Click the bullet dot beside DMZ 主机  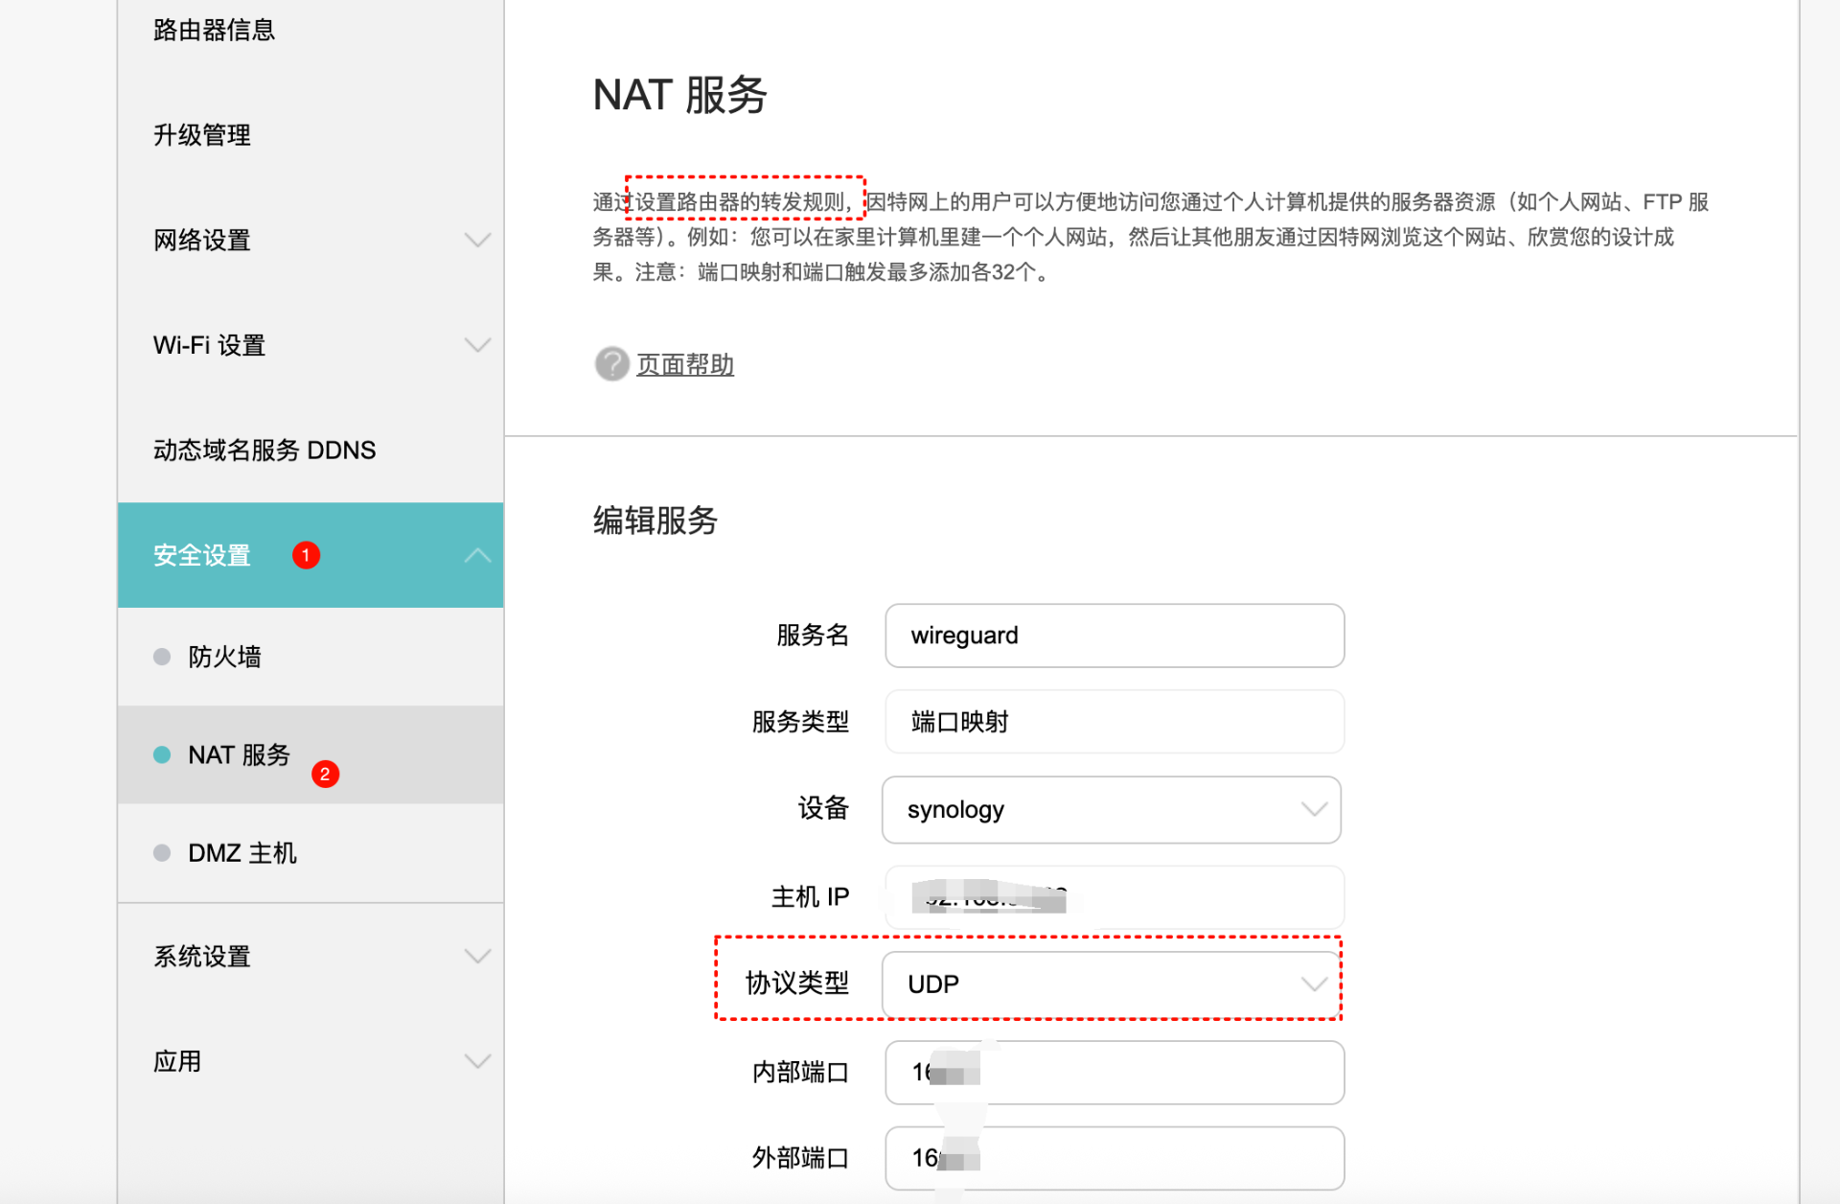click(x=162, y=853)
